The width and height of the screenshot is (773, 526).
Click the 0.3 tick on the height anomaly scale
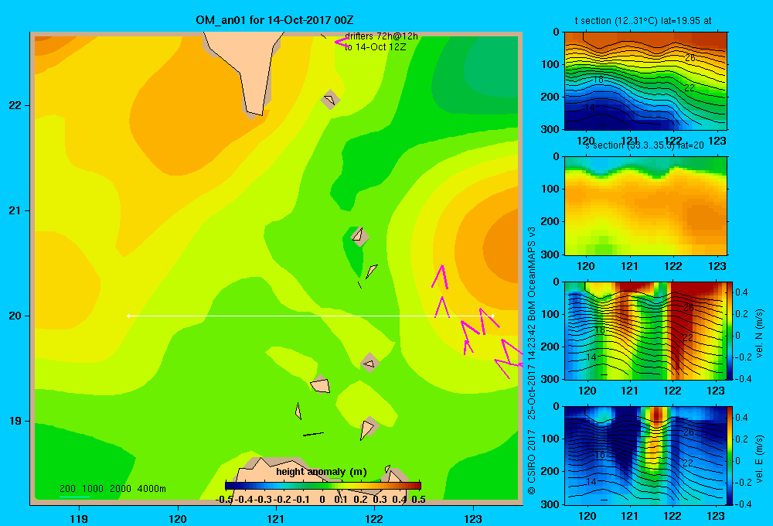point(380,500)
